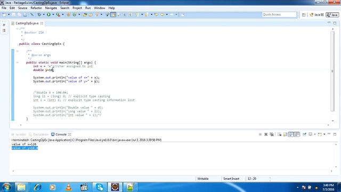Click the Skype taskbar icon

point(100,187)
